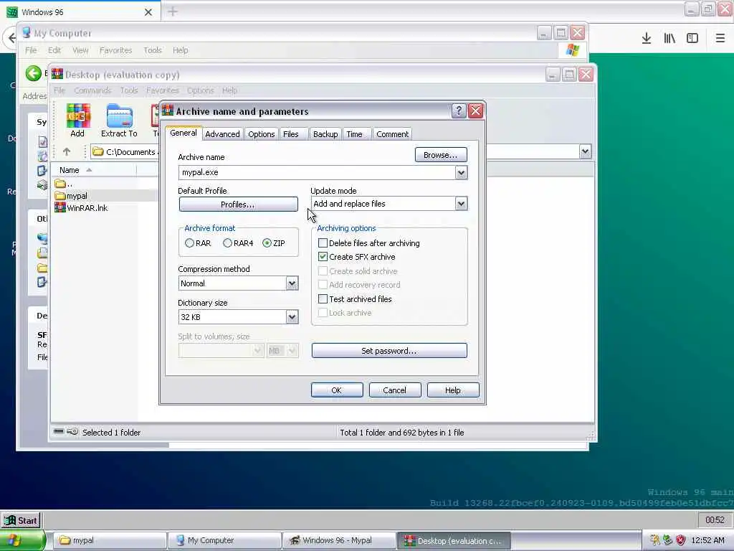Open the WinRAR path bar dropdown arrow

(x=585, y=151)
